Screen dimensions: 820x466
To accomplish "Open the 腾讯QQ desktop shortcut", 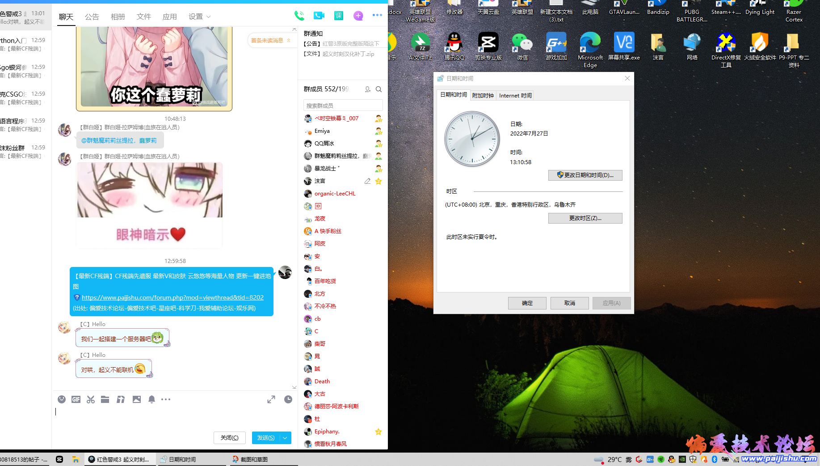I will pyautogui.click(x=454, y=46).
